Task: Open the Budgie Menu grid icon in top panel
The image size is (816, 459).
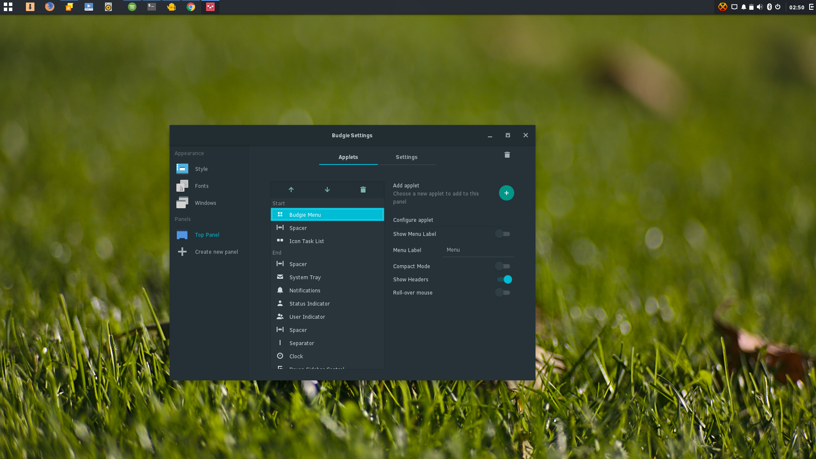Action: [8, 7]
